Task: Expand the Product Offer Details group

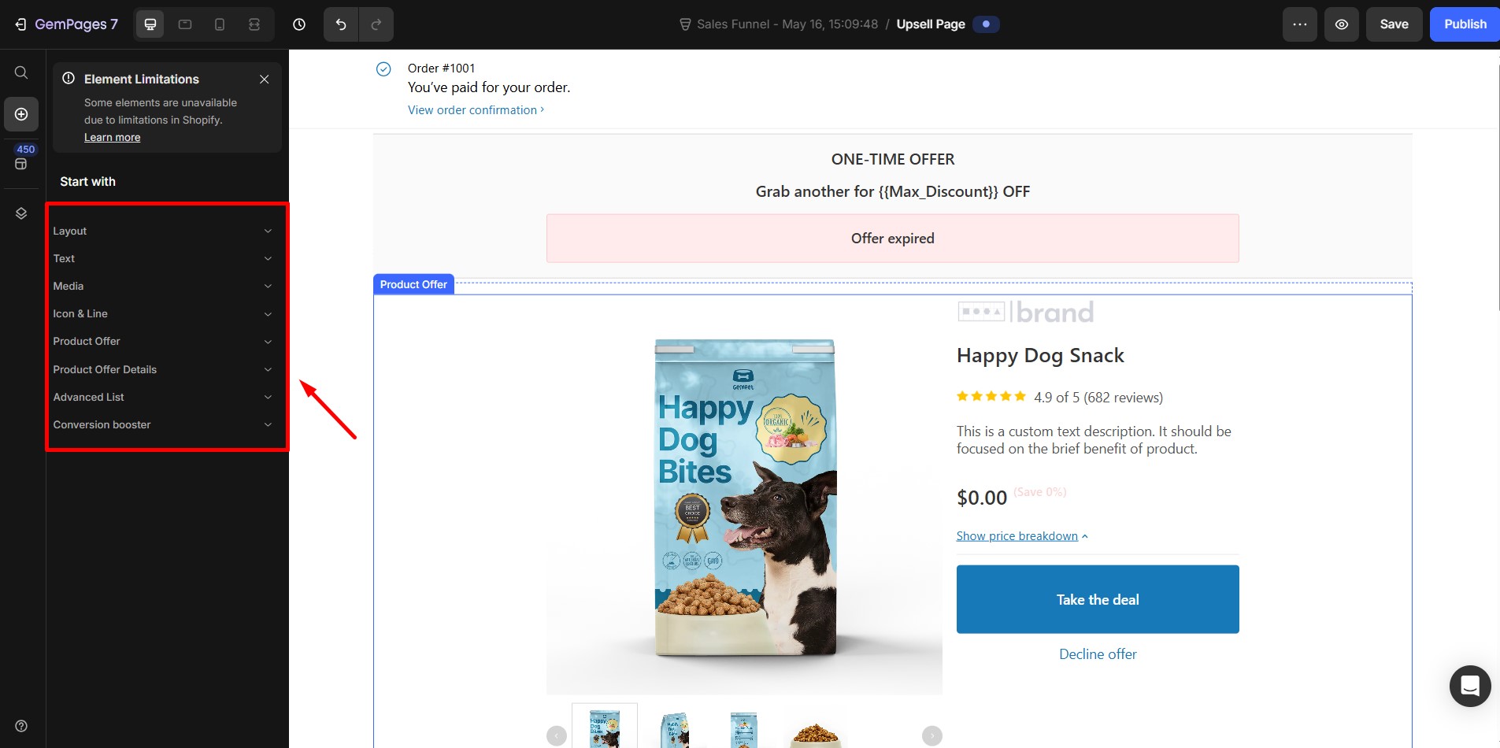Action: point(162,369)
